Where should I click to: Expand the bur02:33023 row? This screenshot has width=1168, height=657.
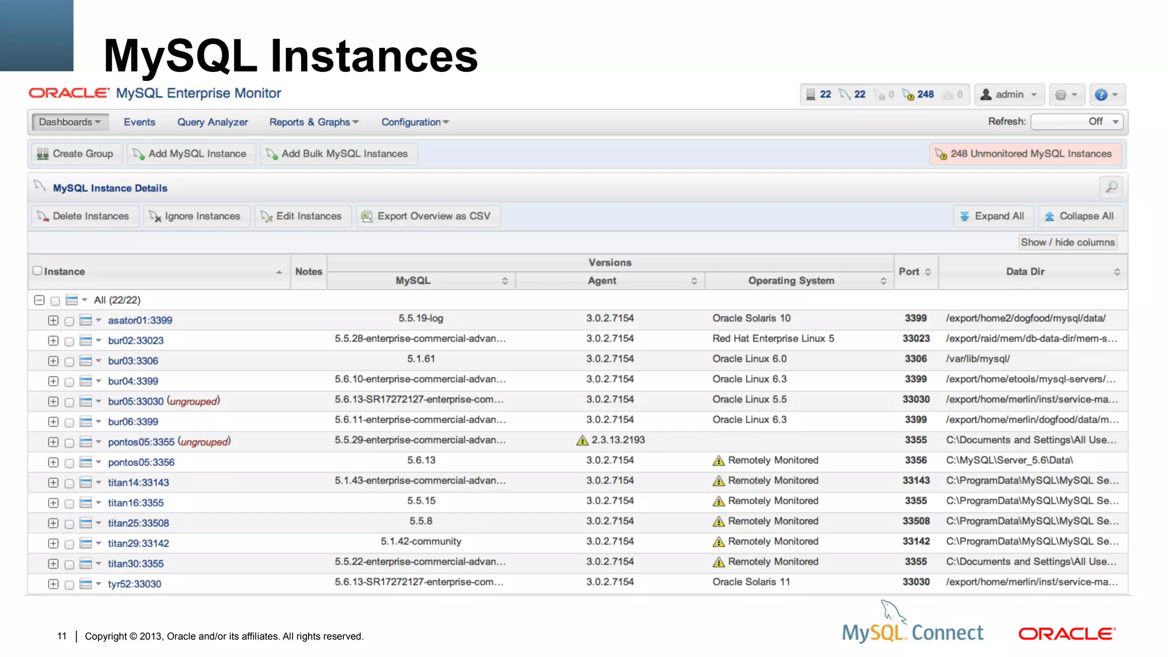pyautogui.click(x=53, y=341)
